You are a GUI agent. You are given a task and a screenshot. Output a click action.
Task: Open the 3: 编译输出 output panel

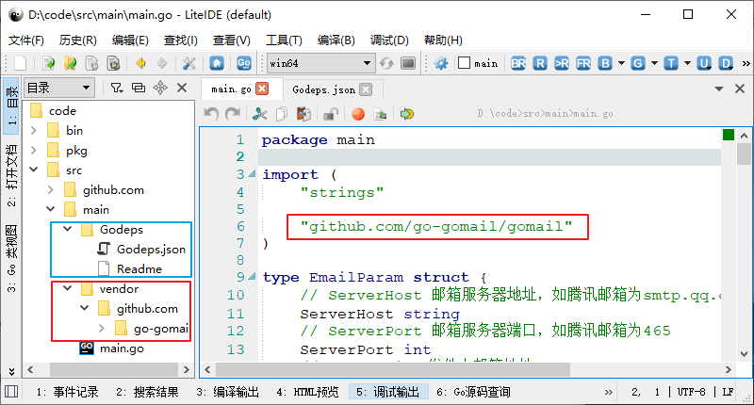click(x=227, y=392)
